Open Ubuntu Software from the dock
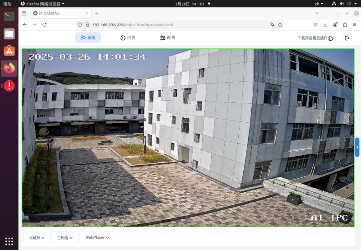Viewport: 361px width, 250px height. pyautogui.click(x=9, y=51)
